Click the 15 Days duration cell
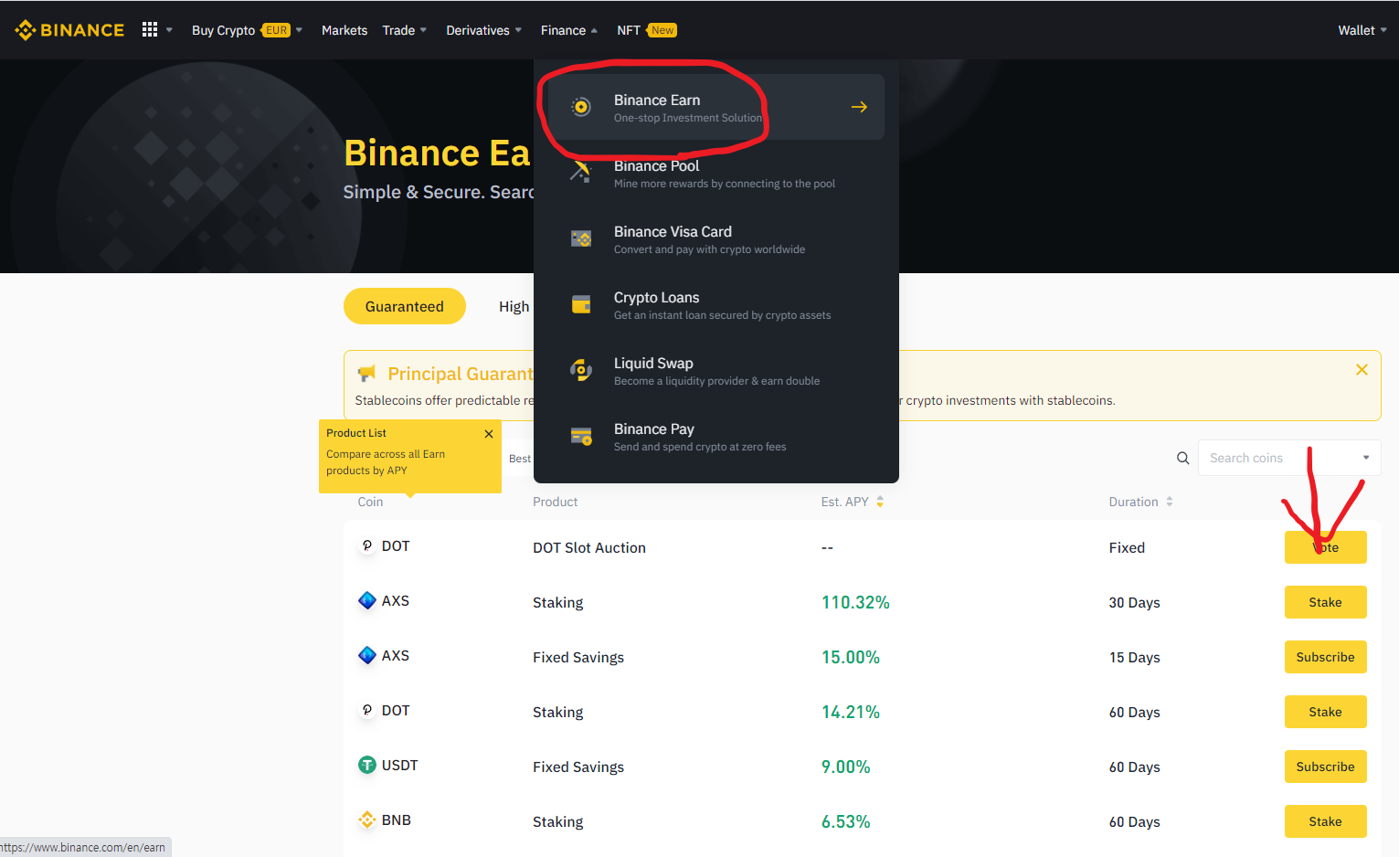Viewport: 1399px width, 857px height. [1134, 657]
